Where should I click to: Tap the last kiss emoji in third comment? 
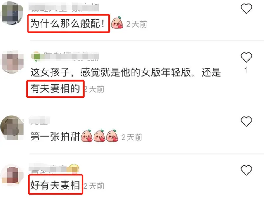[x=112, y=136]
